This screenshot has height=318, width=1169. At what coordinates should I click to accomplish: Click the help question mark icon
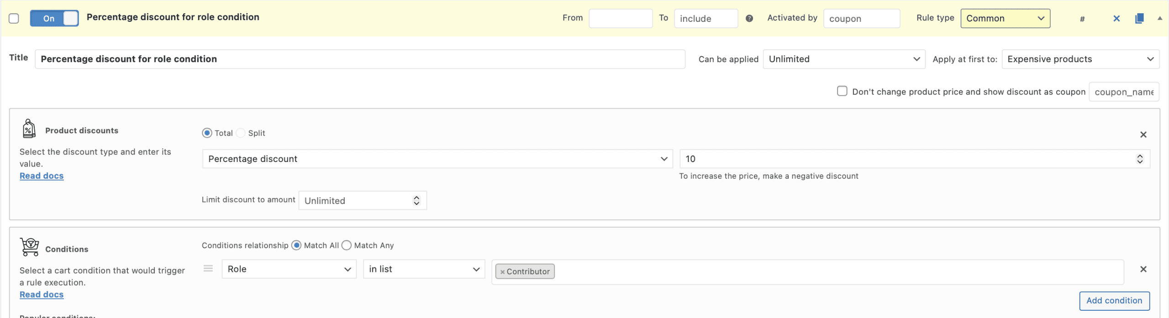[x=749, y=18]
